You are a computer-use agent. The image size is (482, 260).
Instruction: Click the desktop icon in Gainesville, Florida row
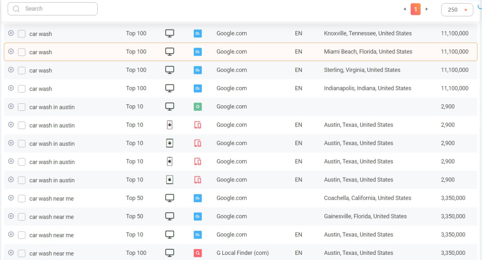(170, 217)
